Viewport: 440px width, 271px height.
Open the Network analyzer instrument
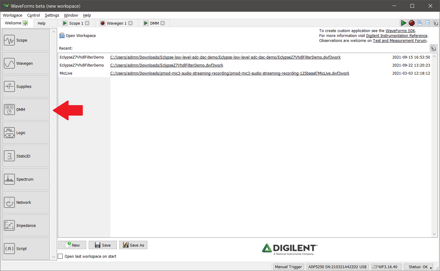tap(26, 202)
